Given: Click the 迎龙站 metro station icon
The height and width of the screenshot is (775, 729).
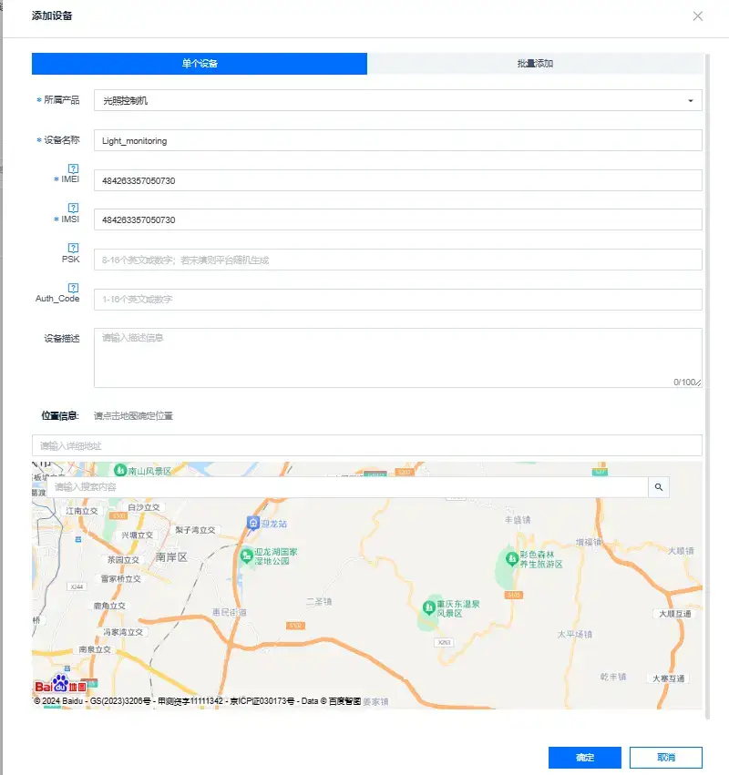Looking at the screenshot, I should [x=255, y=524].
